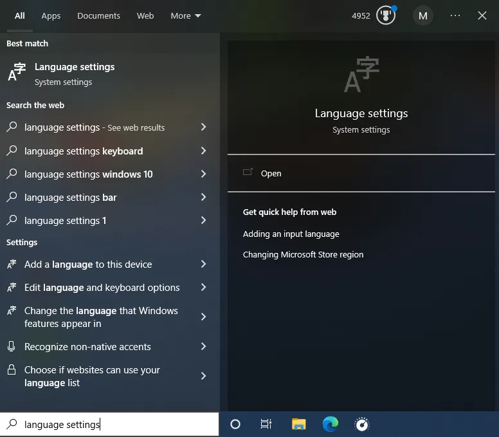499x437 pixels.
Task: Expand arrow for language settings keyboard
Action: (x=204, y=151)
